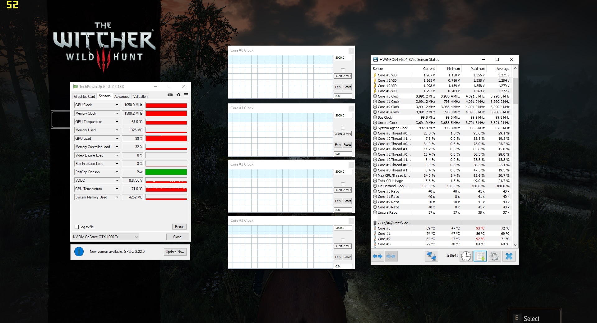Click the GPU Load red graph bar

[x=166, y=139]
